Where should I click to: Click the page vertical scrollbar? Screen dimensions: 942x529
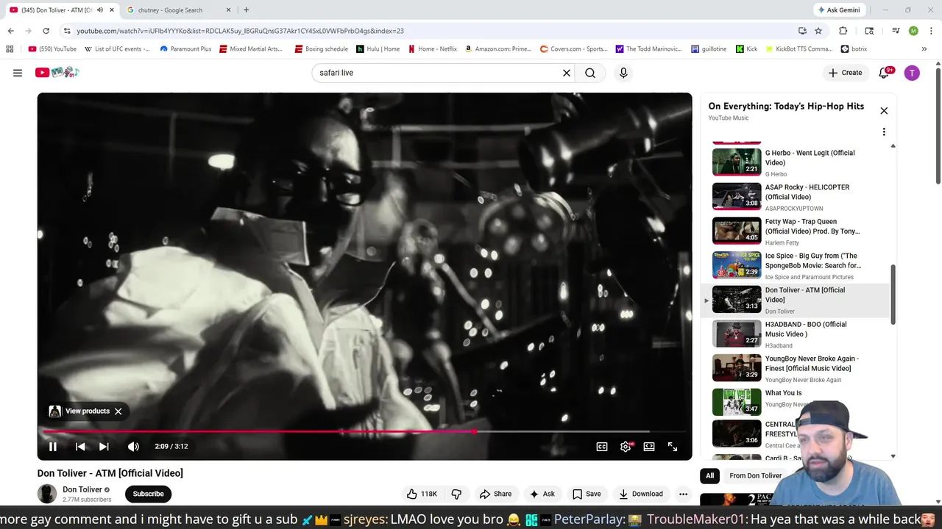pyautogui.click(x=938, y=126)
